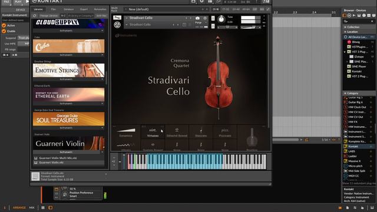Screen dimensions: 377x212
Task: Toggle the Kontakt item star in category list
Action: [371, 146]
